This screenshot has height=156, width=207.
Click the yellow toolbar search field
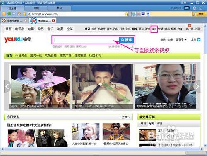point(171,14)
